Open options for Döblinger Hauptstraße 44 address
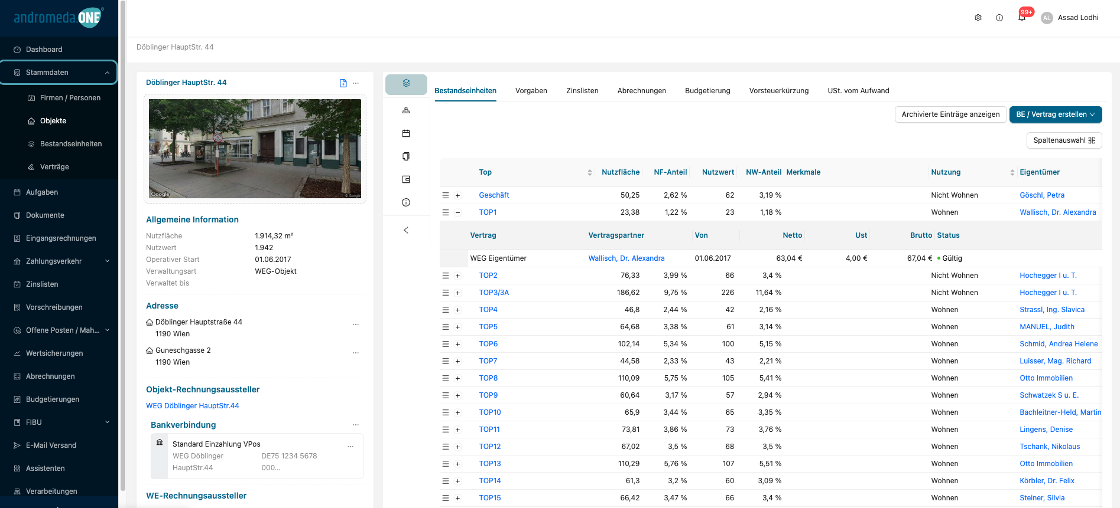The image size is (1120, 508). [x=356, y=325]
